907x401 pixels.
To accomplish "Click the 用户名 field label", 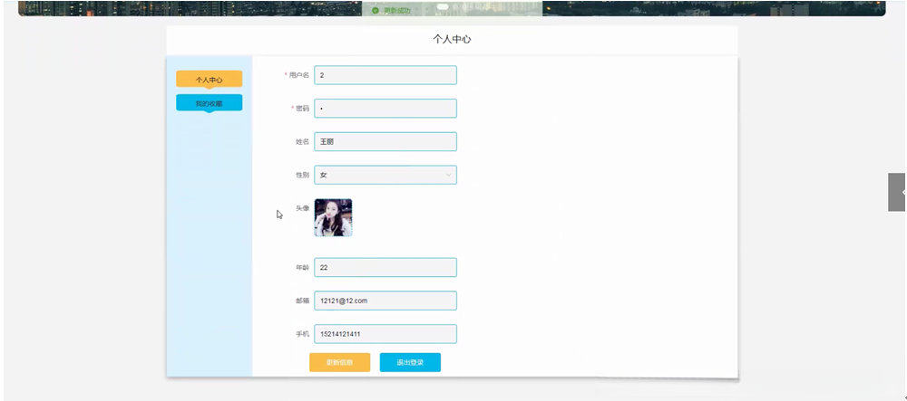I will pos(299,75).
